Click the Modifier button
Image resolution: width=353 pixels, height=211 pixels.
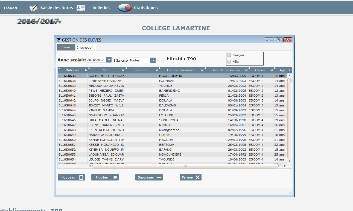click(105, 177)
